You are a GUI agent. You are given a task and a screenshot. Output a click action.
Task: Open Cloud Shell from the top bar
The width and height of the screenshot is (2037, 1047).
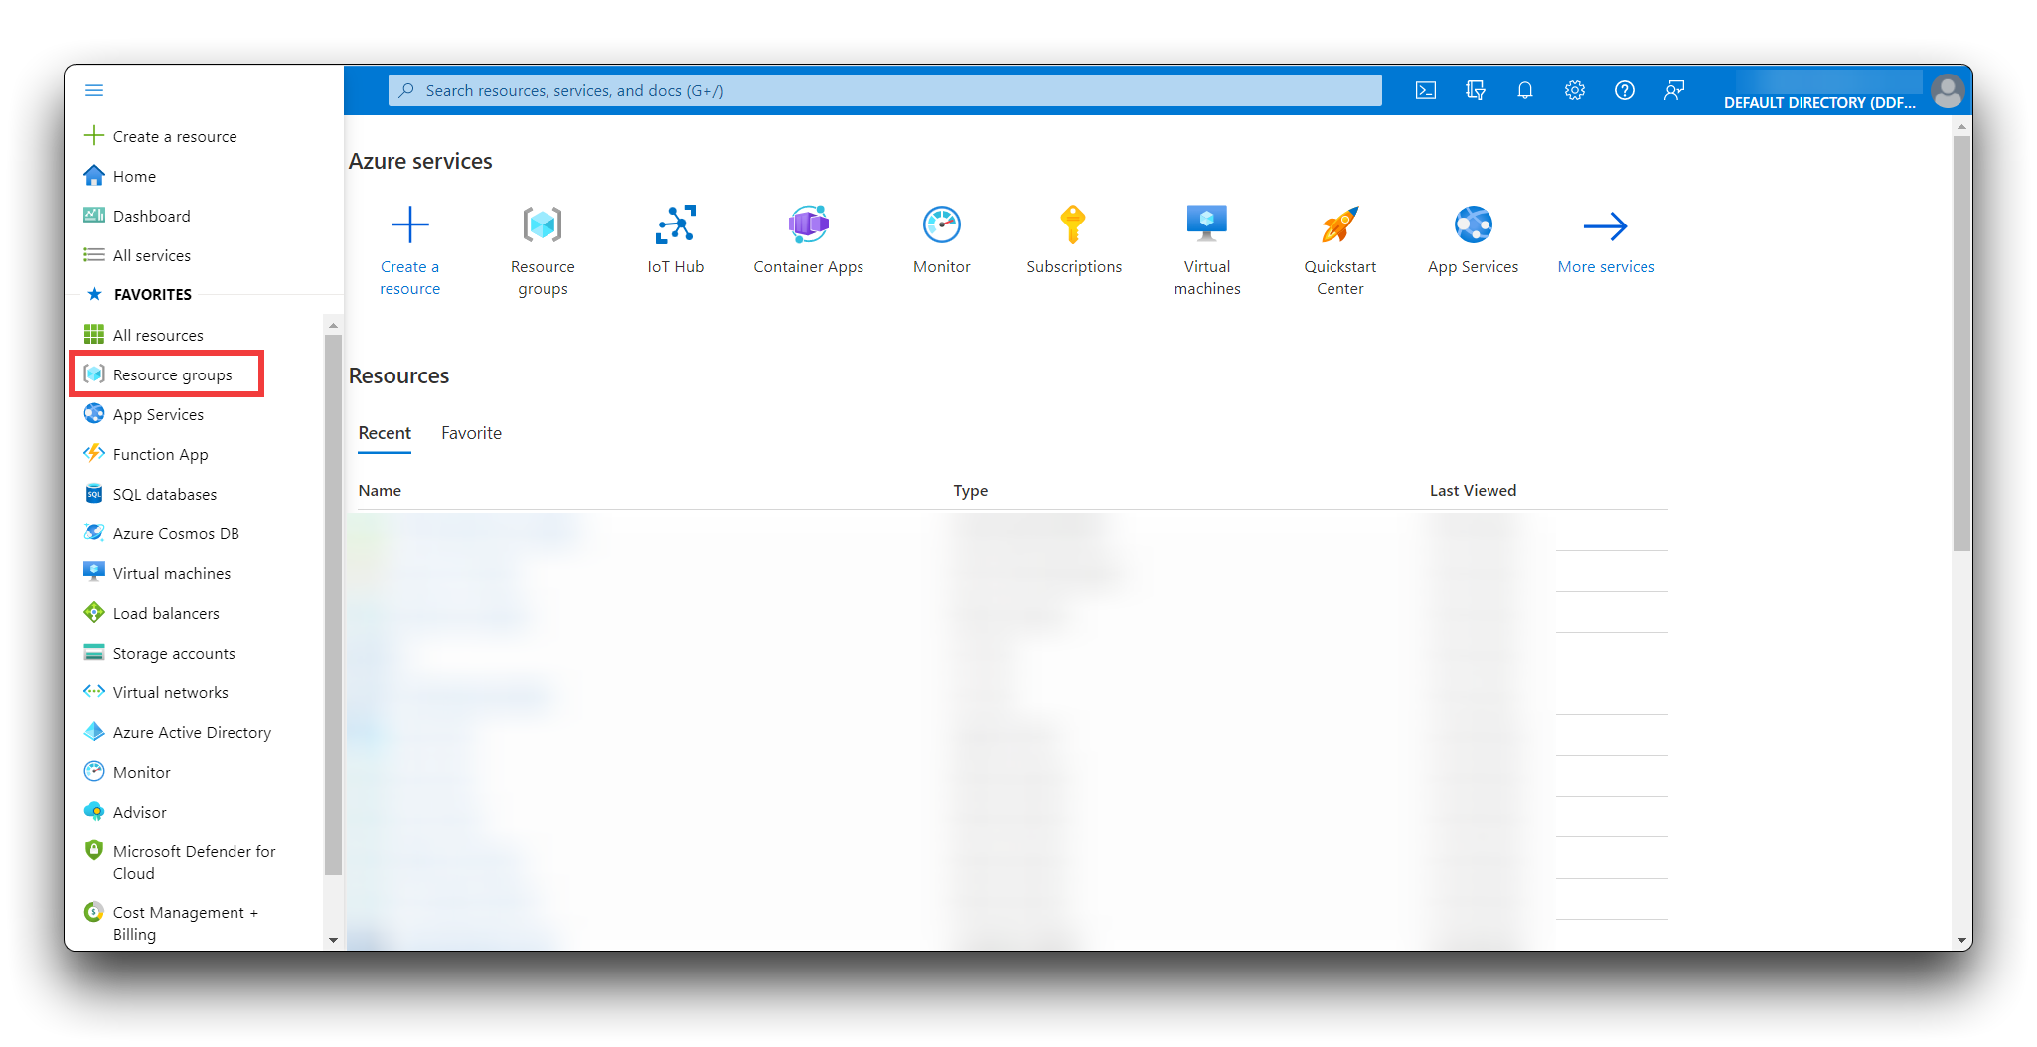tap(1426, 90)
